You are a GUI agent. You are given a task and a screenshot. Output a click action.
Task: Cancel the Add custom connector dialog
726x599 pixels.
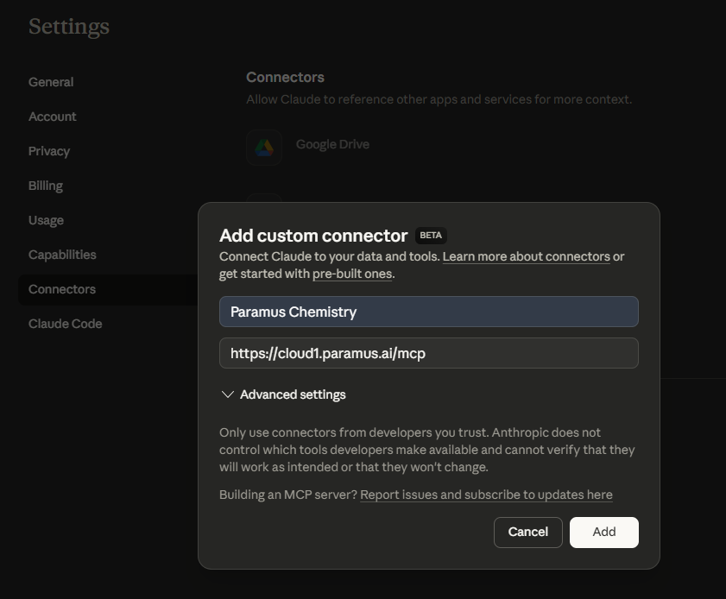(527, 532)
